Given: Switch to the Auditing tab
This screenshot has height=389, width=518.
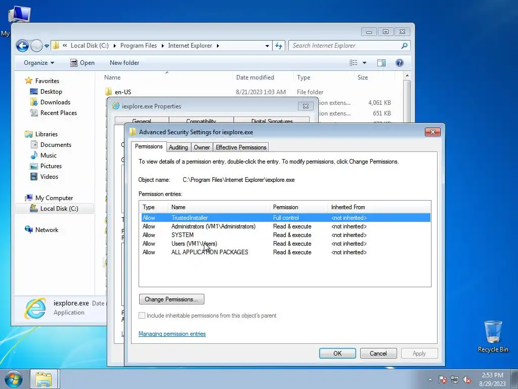Looking at the screenshot, I should [179, 147].
